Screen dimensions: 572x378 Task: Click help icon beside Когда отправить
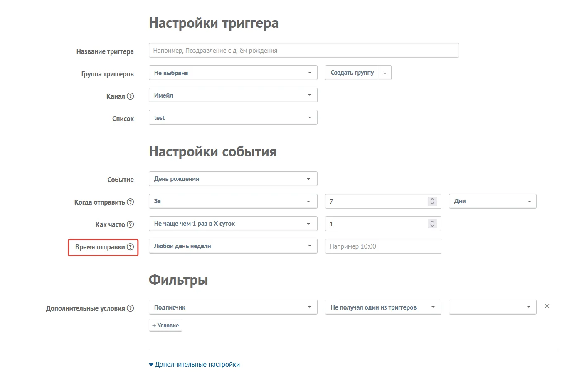130,202
